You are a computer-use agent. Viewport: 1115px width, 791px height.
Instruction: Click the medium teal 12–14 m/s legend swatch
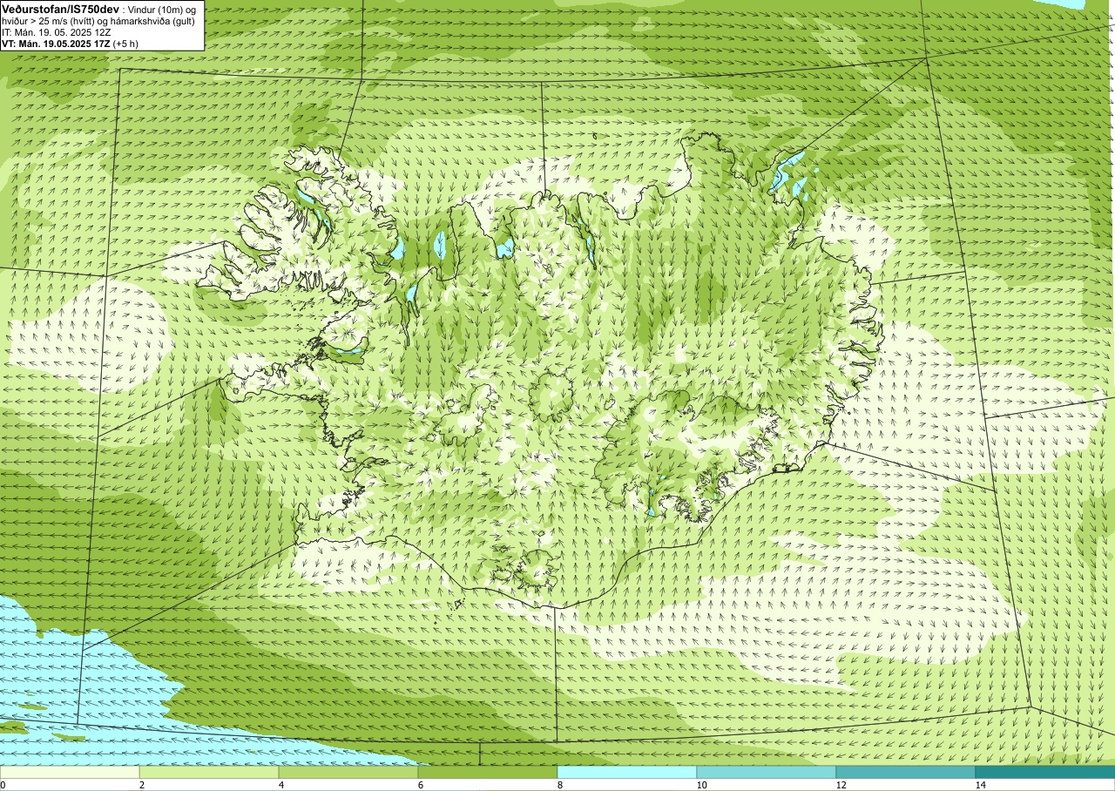906,772
